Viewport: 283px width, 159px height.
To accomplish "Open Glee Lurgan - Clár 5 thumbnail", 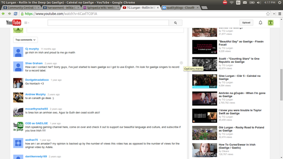I will click(205, 81).
